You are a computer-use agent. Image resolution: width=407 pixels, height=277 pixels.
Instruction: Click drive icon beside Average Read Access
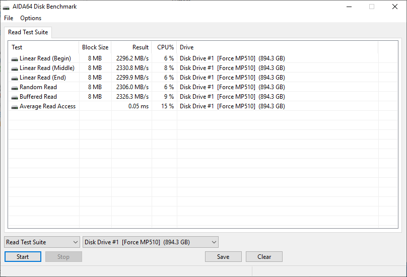(15, 107)
